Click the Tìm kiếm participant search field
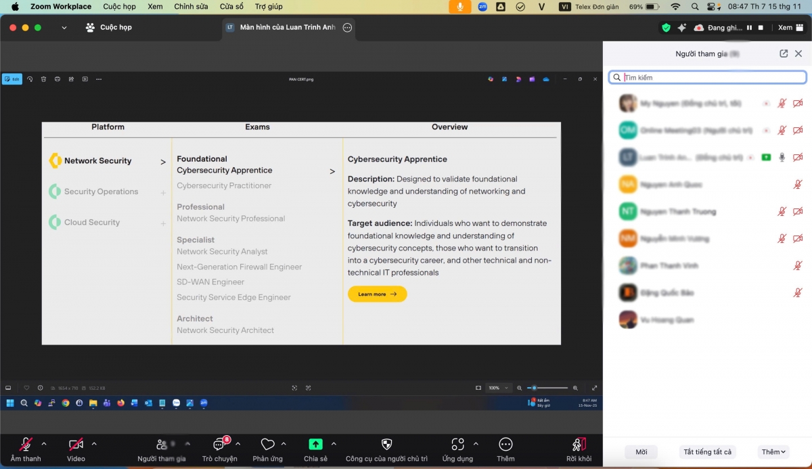 pyautogui.click(x=710, y=78)
